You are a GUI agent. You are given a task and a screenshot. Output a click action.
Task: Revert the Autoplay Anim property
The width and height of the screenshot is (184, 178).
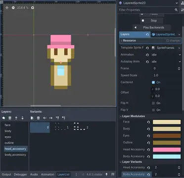tap(147, 62)
